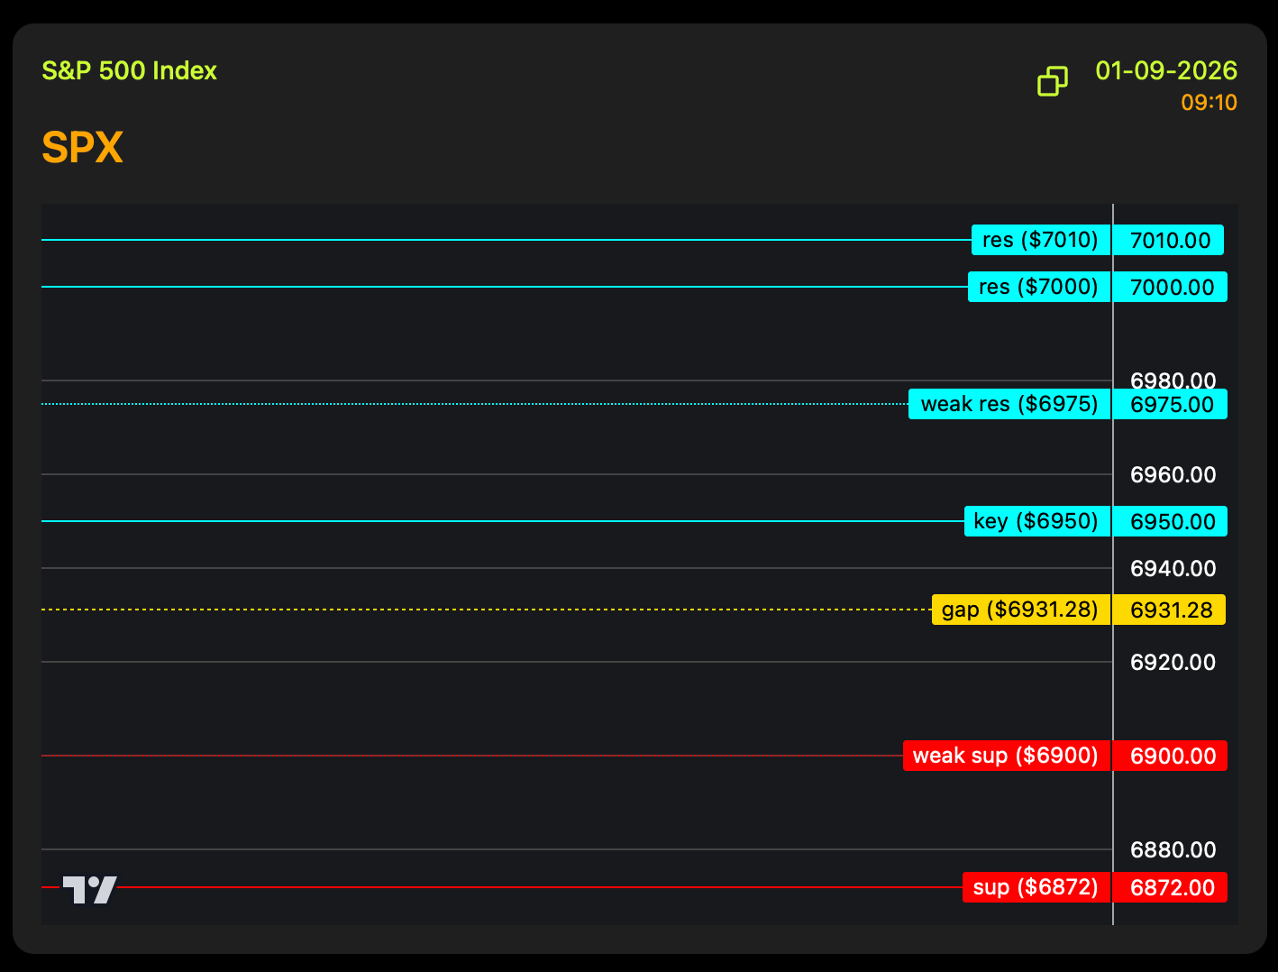The height and width of the screenshot is (972, 1278).
Task: Select the weak sup ($6900) label
Action: tap(1006, 756)
